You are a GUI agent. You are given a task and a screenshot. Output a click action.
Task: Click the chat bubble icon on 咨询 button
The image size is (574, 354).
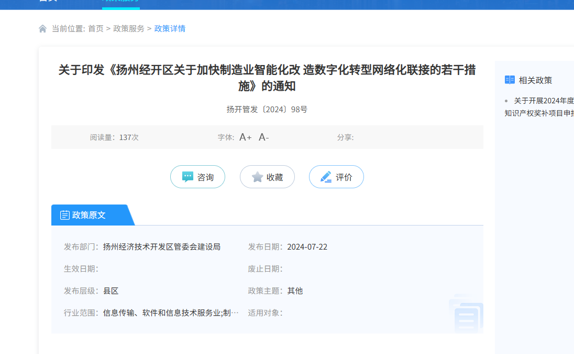189,177
